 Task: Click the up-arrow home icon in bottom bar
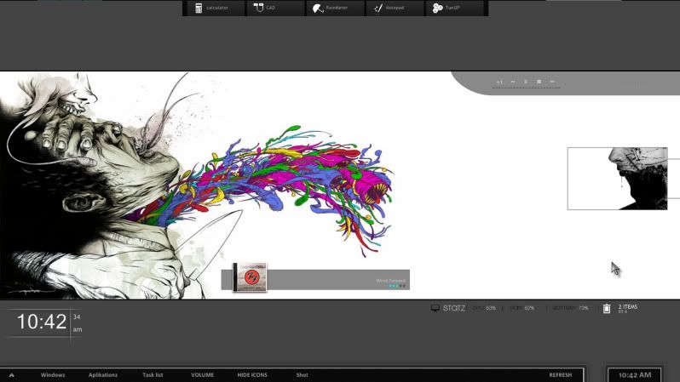(12, 375)
